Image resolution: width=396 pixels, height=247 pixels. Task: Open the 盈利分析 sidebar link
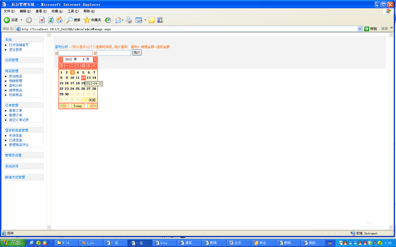click(15, 85)
